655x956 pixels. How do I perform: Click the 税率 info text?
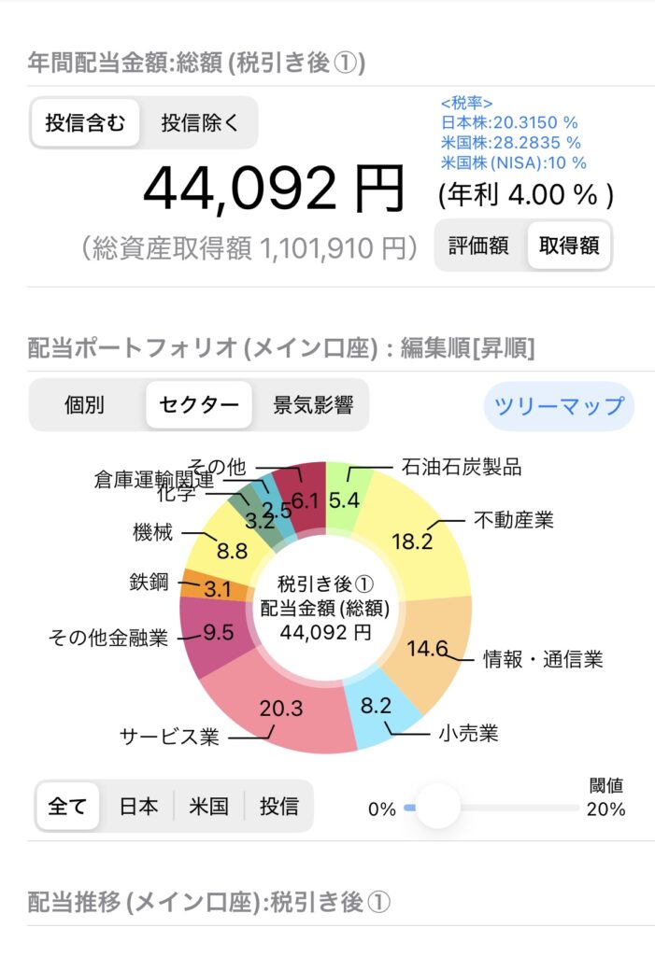512,134
